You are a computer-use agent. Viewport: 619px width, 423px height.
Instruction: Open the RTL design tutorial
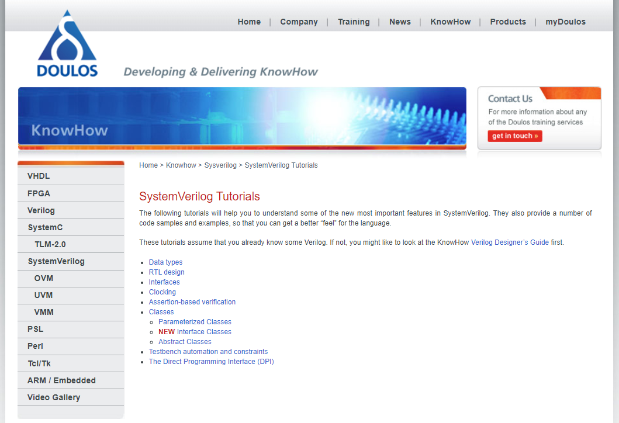click(167, 272)
